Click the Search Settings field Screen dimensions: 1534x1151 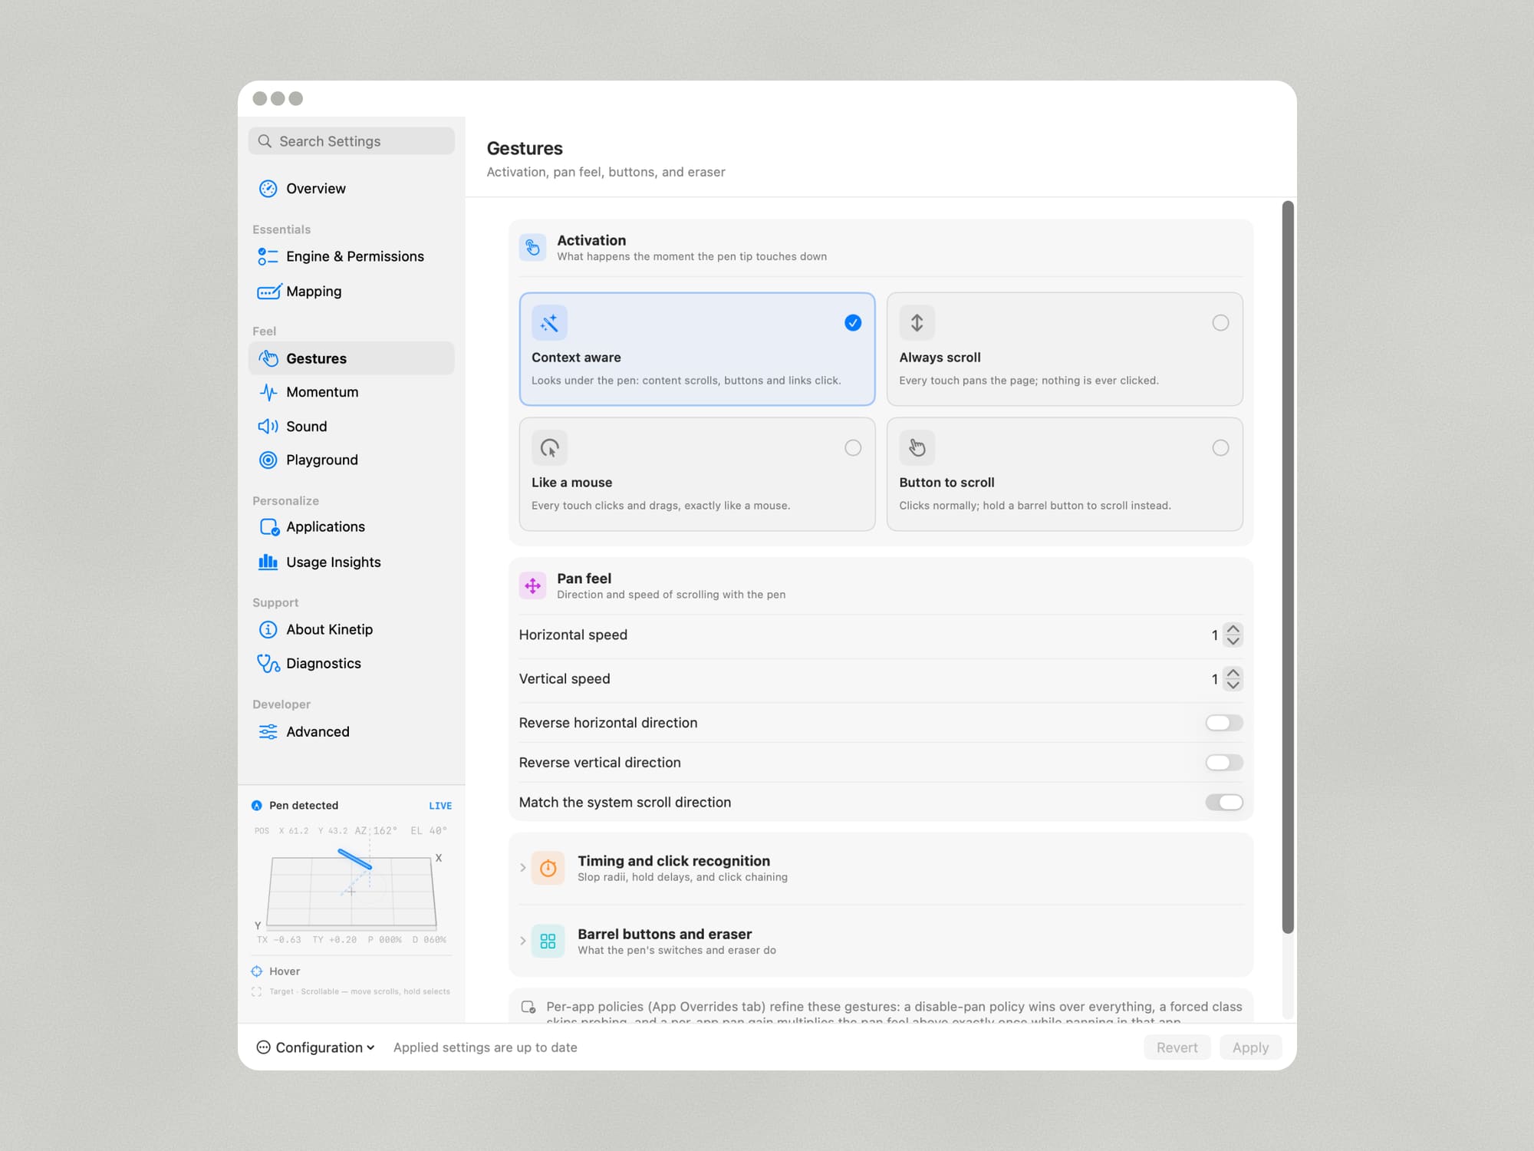click(x=351, y=141)
